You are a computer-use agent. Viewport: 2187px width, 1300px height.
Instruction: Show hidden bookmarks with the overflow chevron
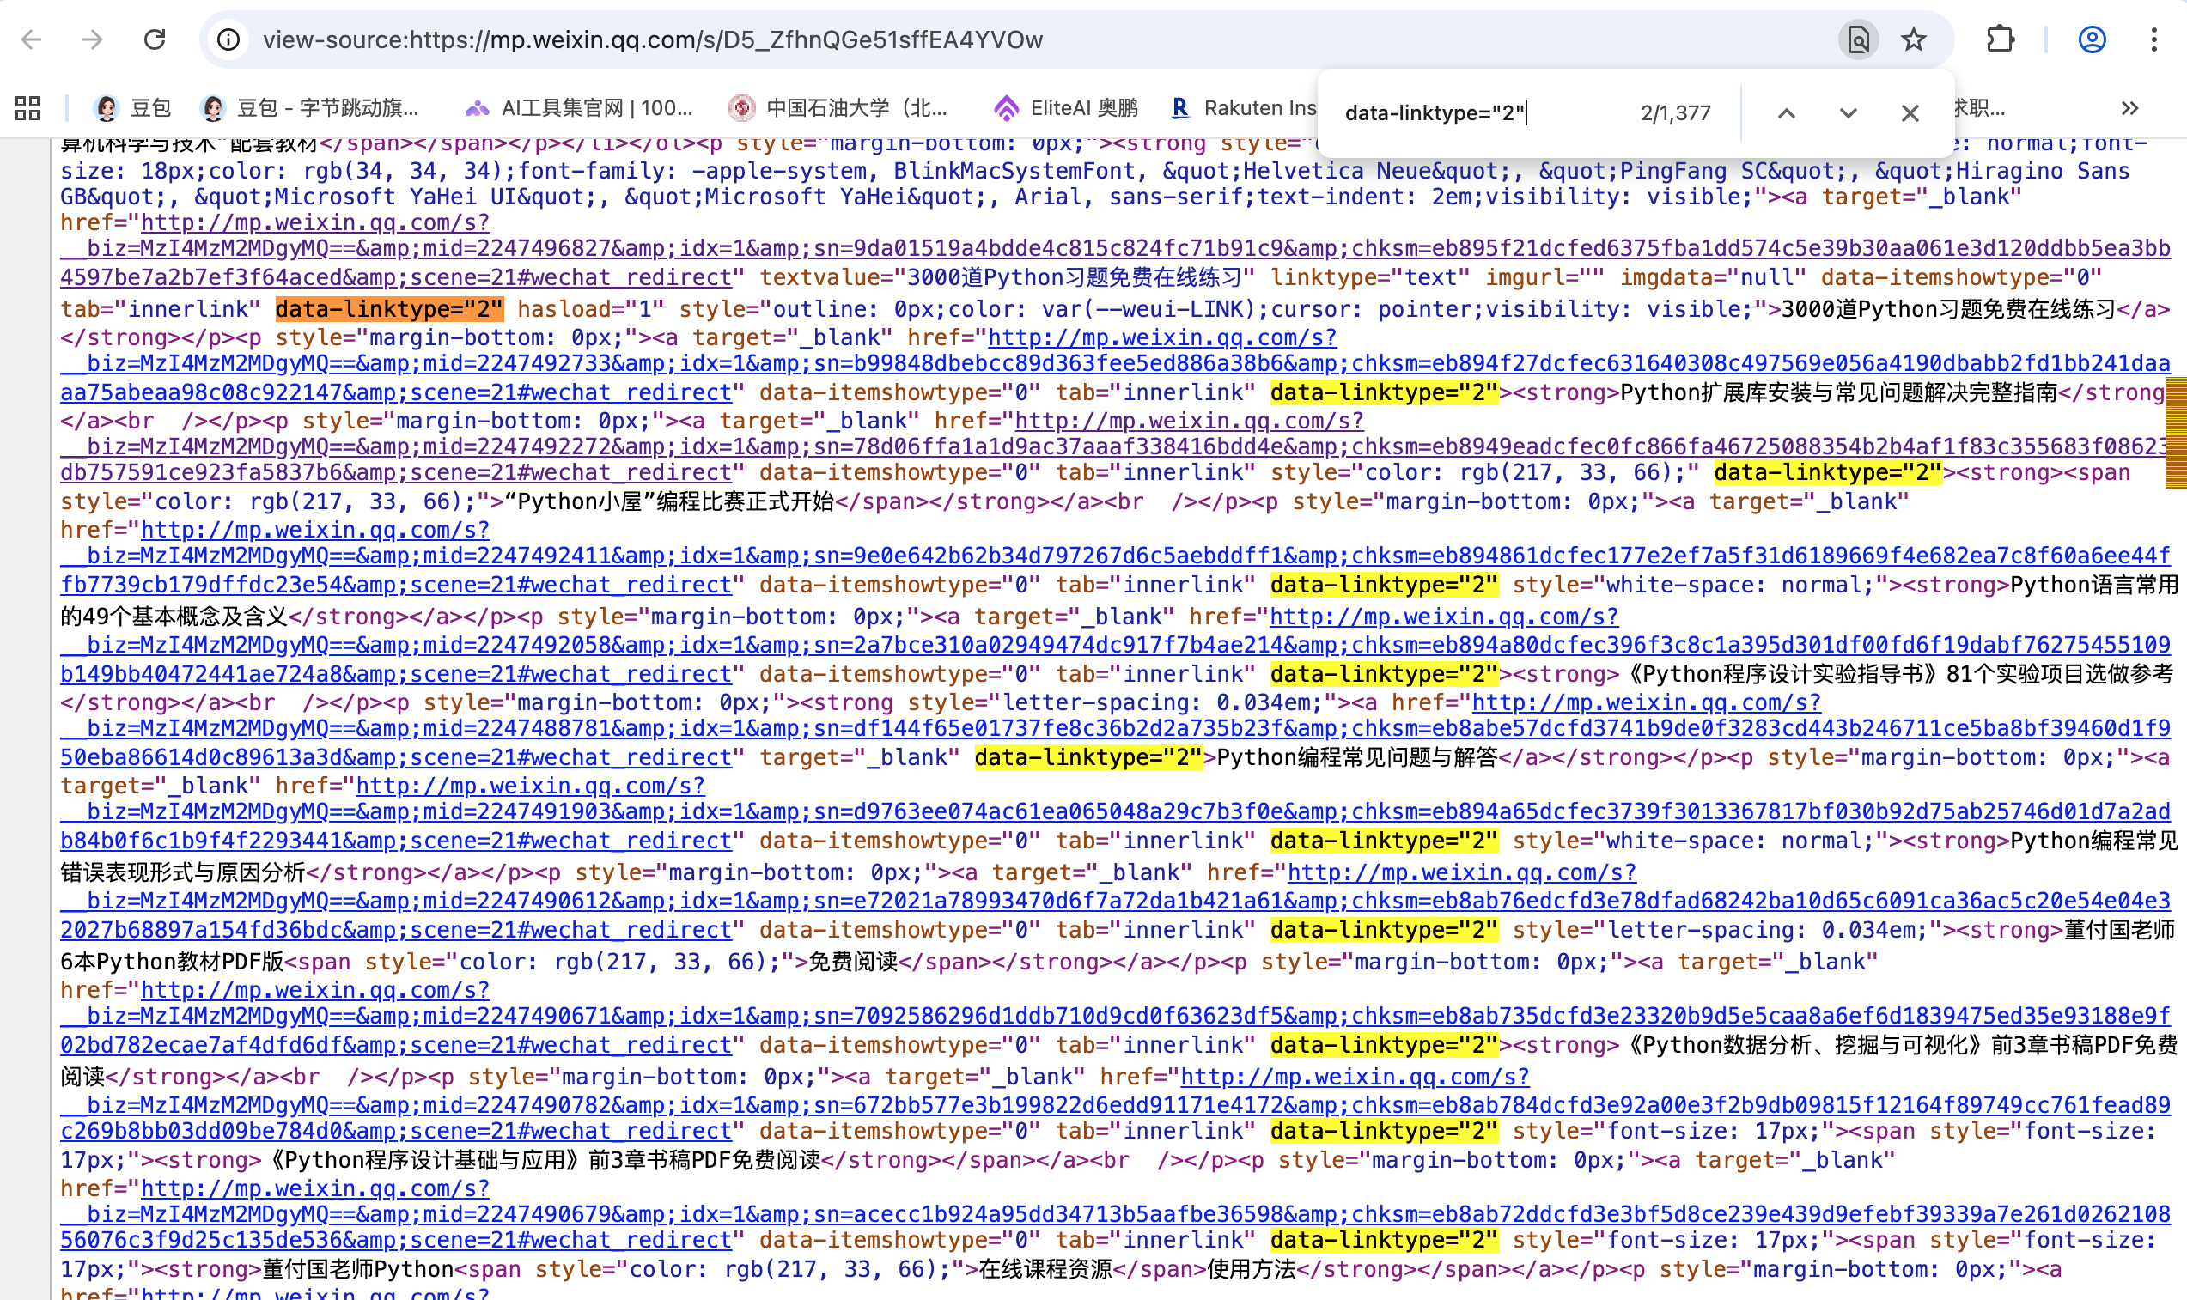[2130, 107]
